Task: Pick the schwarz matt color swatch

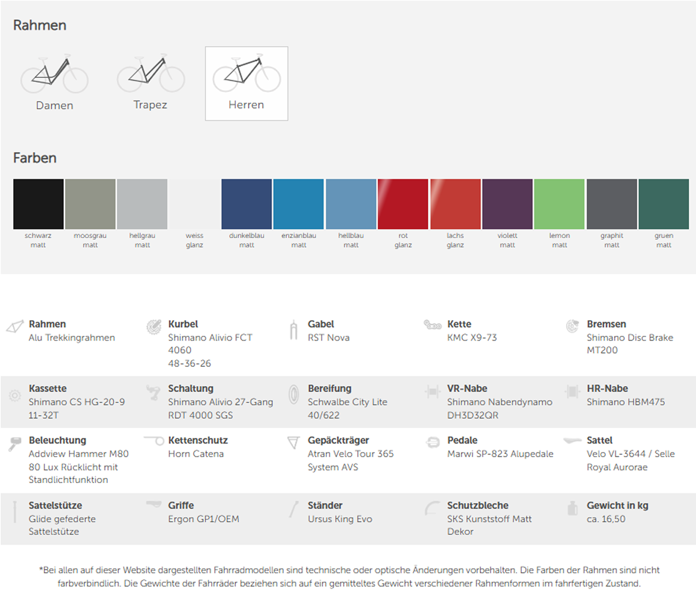Action: (x=38, y=204)
